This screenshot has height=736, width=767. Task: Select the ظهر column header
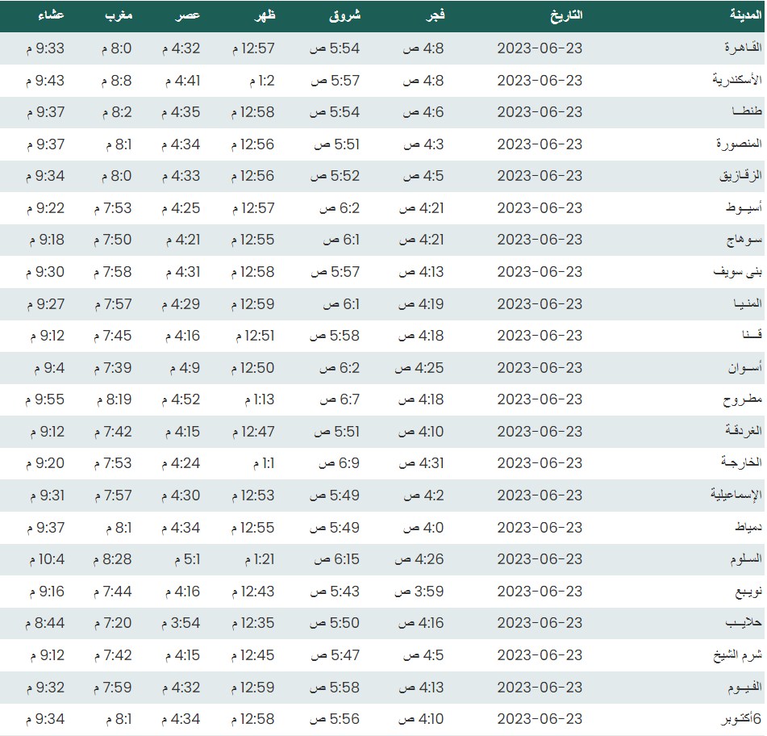click(x=265, y=15)
